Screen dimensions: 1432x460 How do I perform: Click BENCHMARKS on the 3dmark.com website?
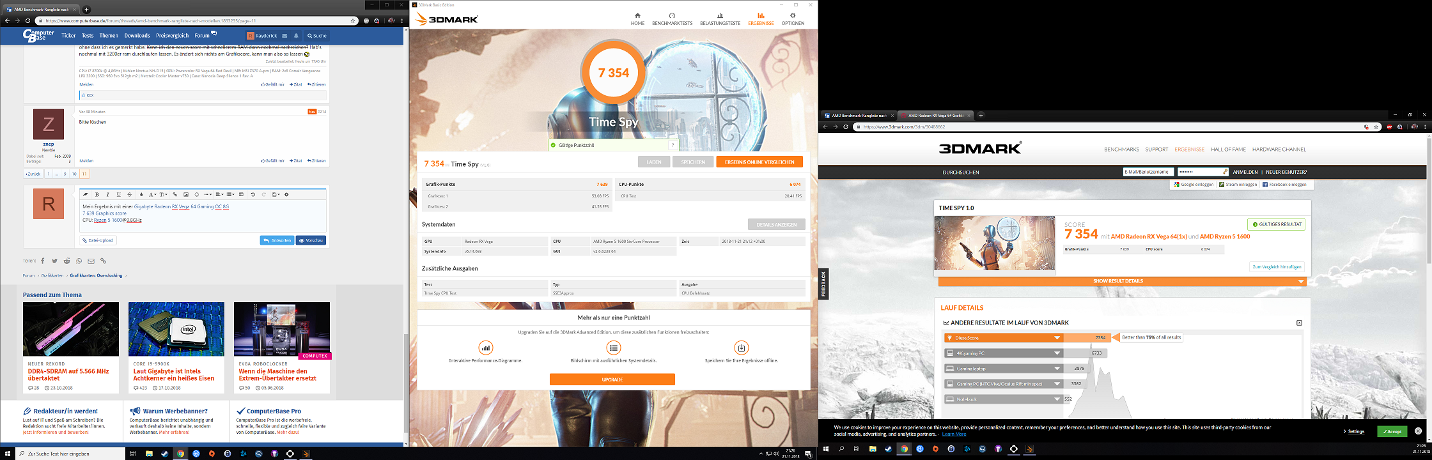coord(1121,149)
